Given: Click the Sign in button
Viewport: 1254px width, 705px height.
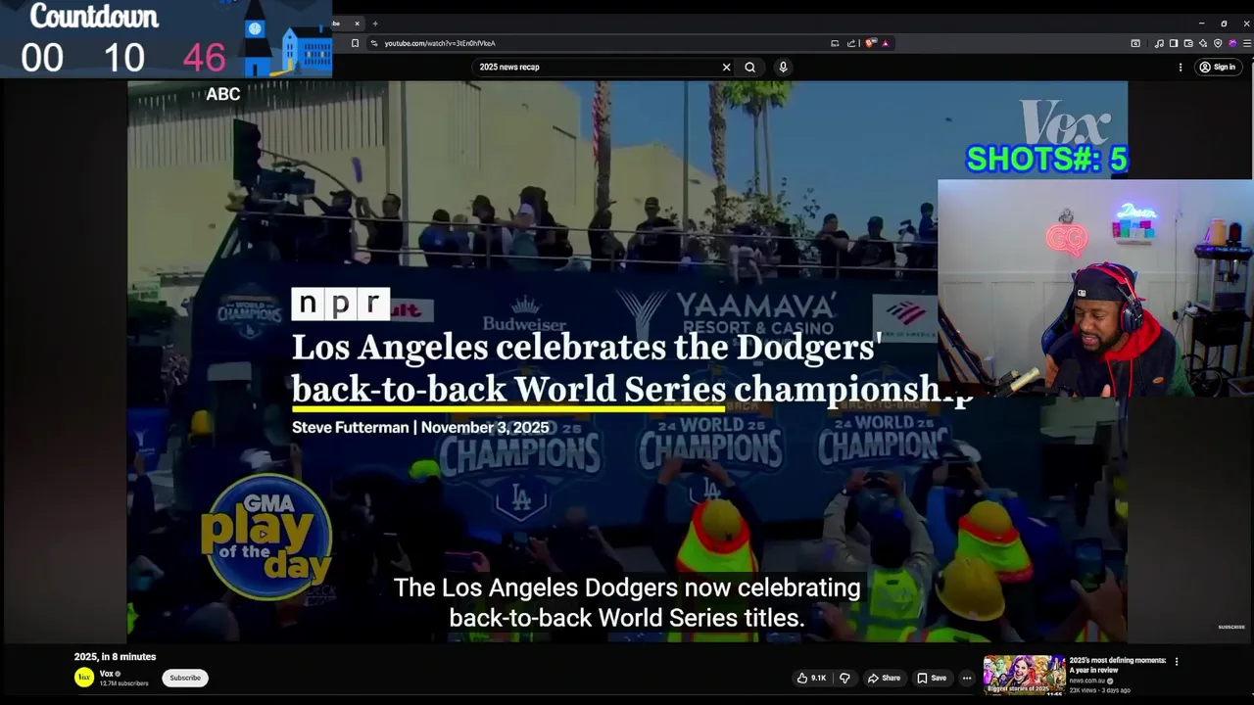Looking at the screenshot, I should pos(1217,67).
